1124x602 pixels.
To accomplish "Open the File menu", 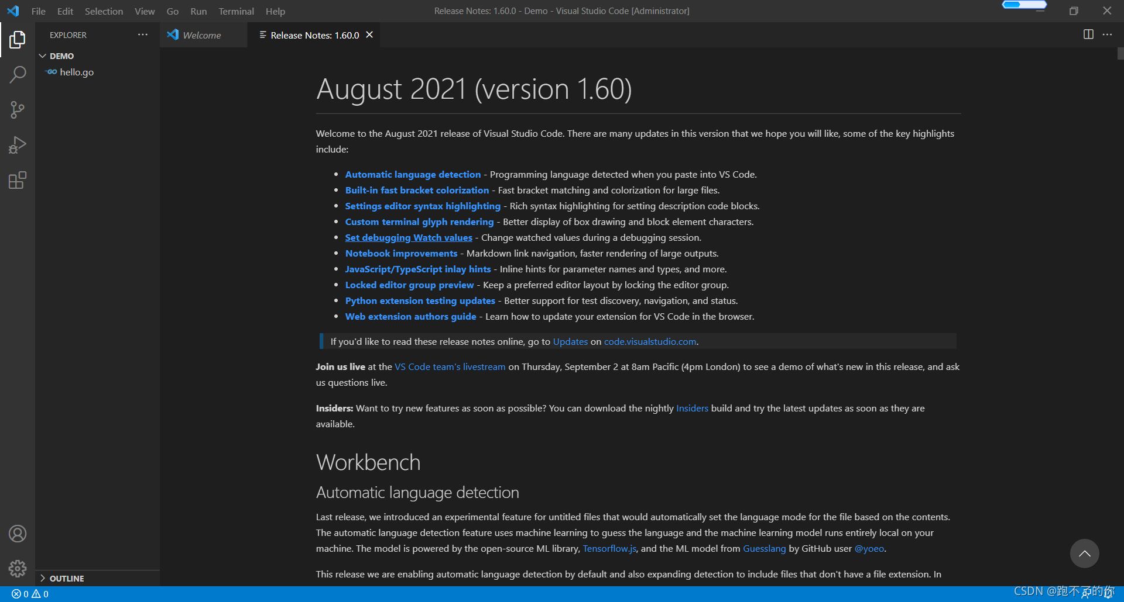I will point(39,11).
